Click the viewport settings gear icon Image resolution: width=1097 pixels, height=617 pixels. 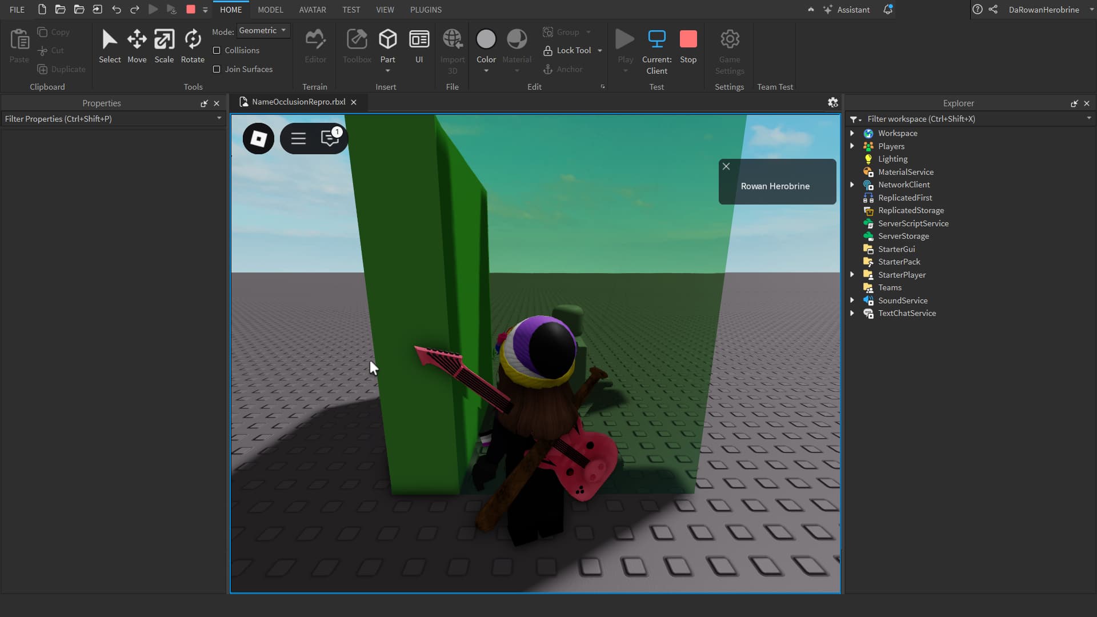pyautogui.click(x=832, y=102)
